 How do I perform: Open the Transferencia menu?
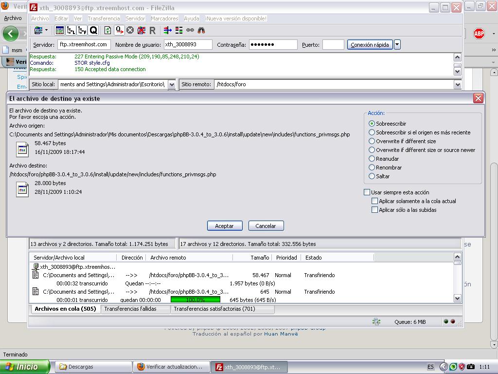[x=104, y=19]
